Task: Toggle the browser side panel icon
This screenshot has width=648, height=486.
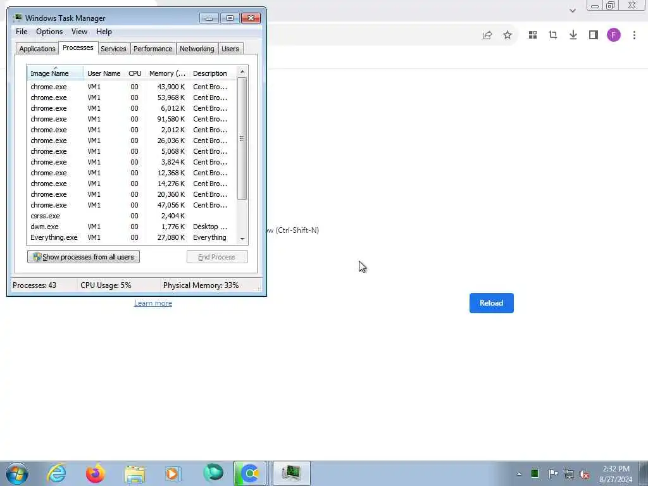Action: (x=594, y=35)
